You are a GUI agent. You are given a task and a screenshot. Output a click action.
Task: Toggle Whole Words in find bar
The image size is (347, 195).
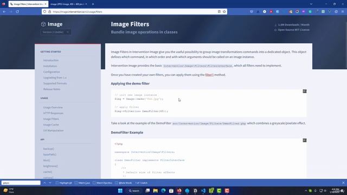[124, 183]
